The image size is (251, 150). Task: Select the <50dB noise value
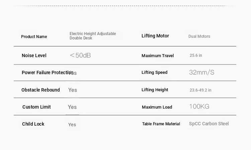[80, 55]
